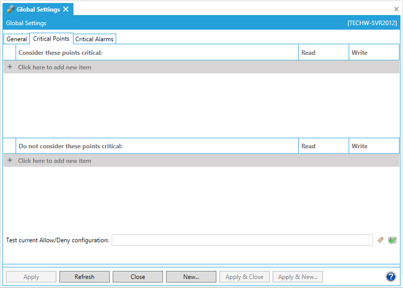Open help with the blue question mark

(390, 276)
